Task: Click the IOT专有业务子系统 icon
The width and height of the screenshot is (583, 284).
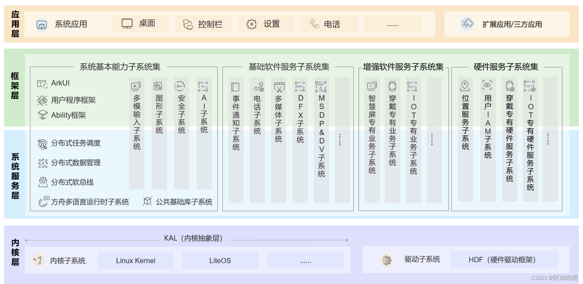Action: coord(412,86)
